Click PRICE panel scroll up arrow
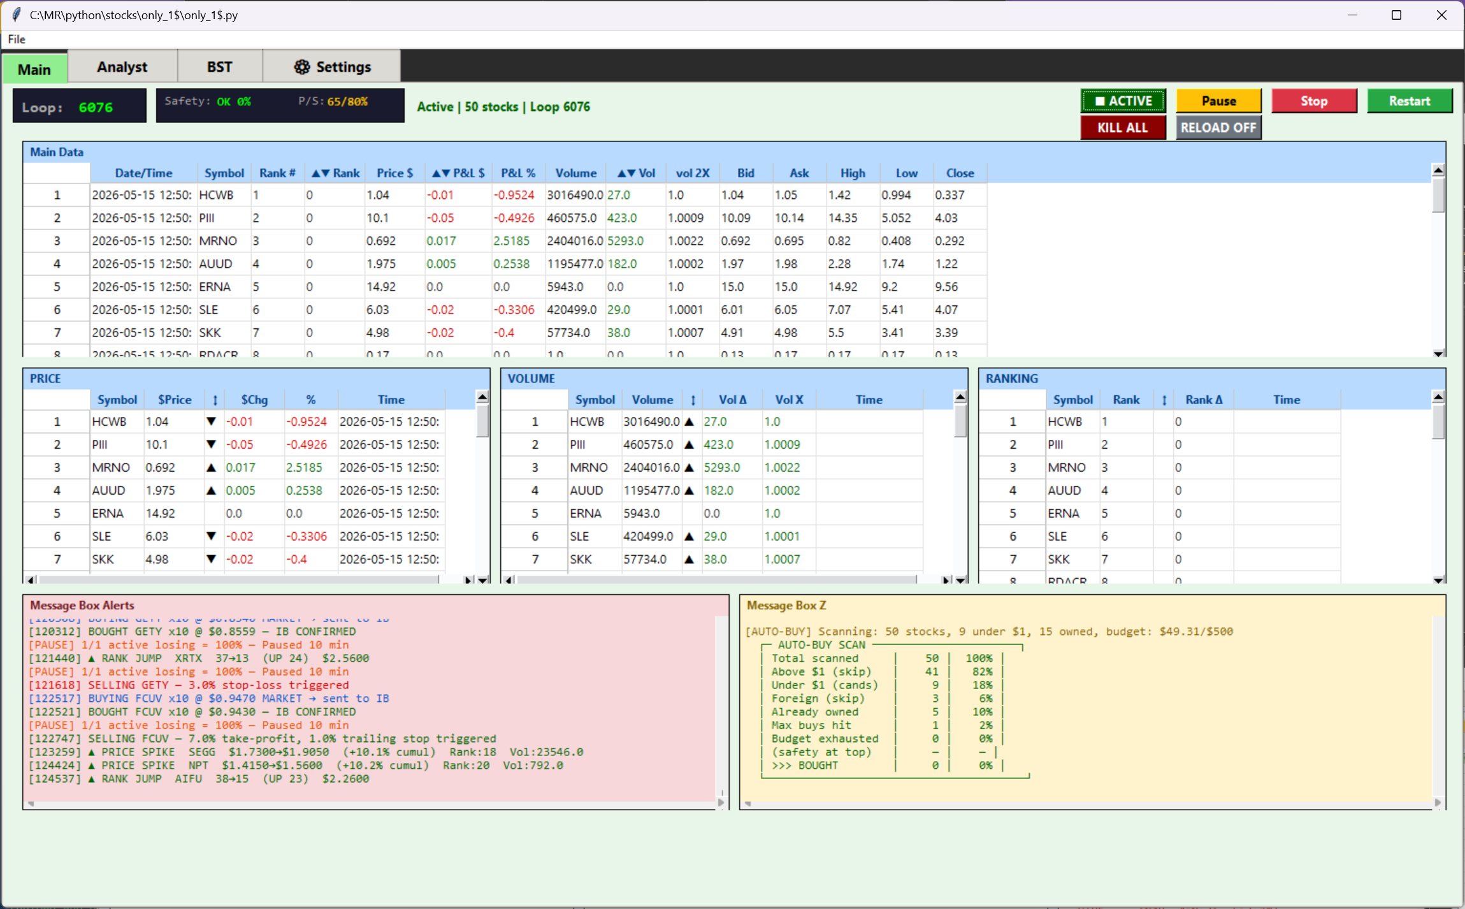 click(482, 397)
